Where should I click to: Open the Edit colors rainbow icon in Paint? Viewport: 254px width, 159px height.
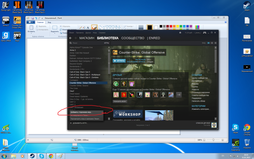[x=197, y=27]
